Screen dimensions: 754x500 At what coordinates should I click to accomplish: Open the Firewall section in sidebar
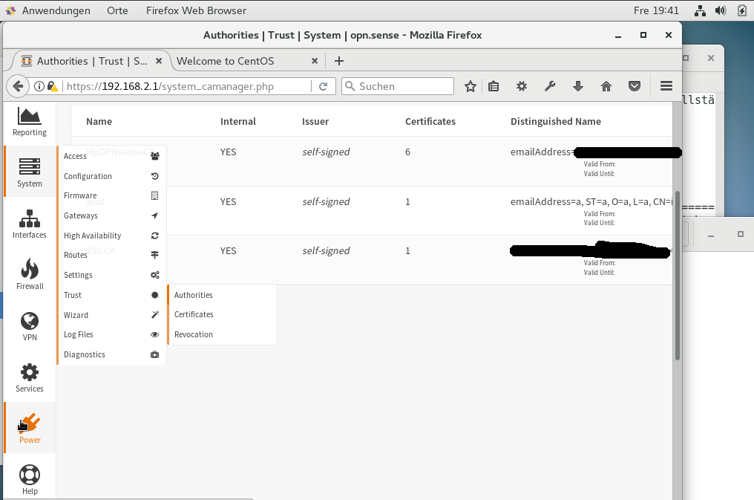(x=30, y=274)
